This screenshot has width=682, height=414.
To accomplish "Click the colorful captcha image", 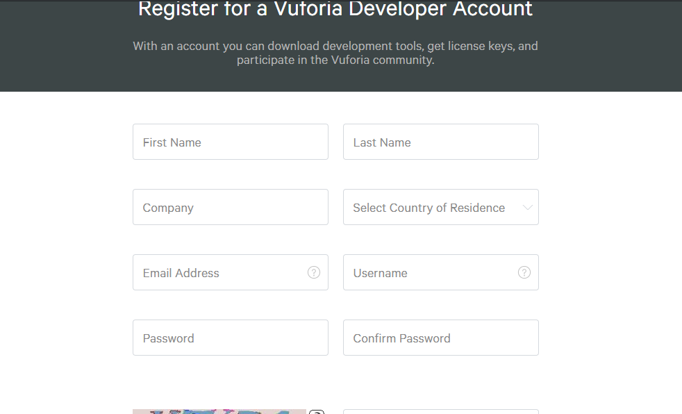I will tap(219, 412).
